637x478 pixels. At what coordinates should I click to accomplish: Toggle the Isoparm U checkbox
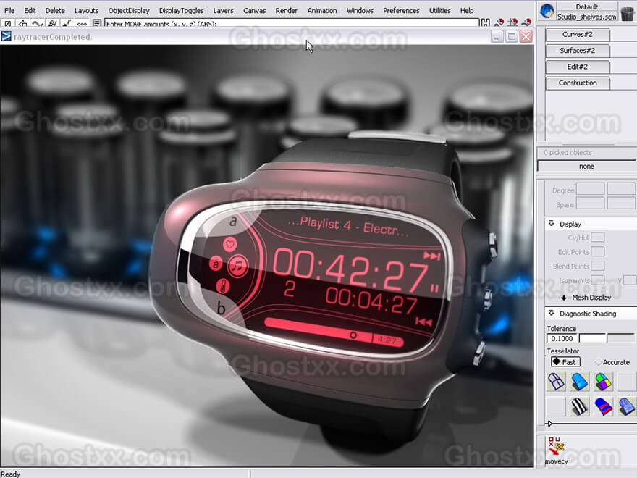point(598,280)
